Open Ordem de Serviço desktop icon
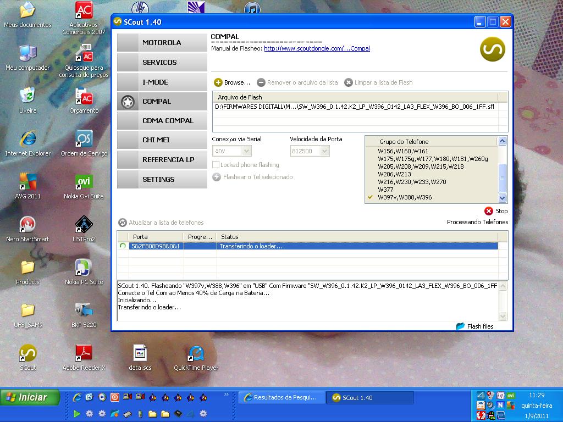The image size is (563, 422). click(x=84, y=143)
